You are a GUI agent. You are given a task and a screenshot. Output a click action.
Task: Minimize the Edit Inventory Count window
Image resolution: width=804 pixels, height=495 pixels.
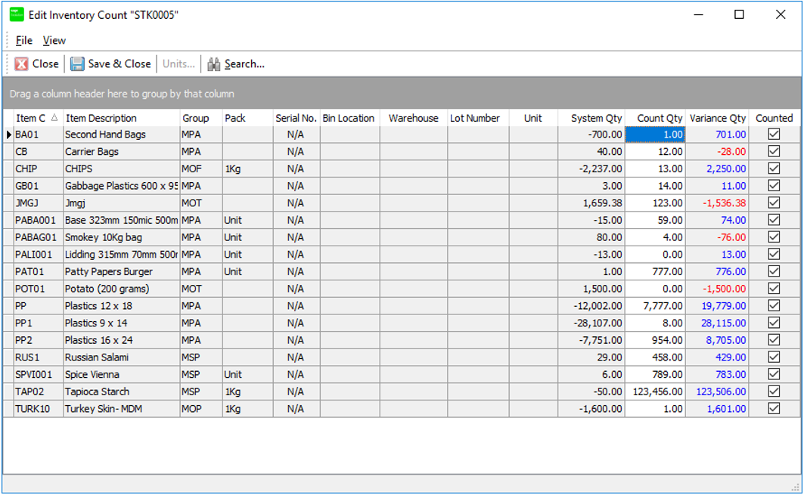698,14
